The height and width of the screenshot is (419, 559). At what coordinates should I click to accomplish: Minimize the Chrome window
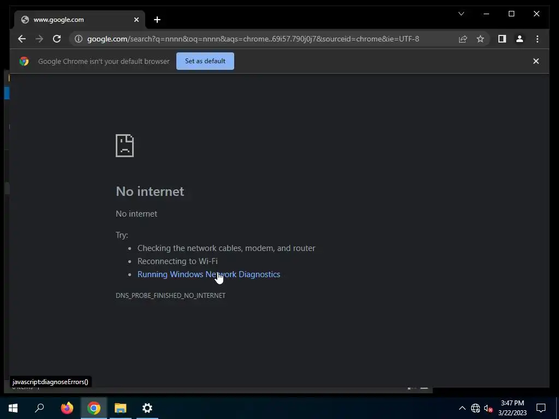(x=486, y=14)
